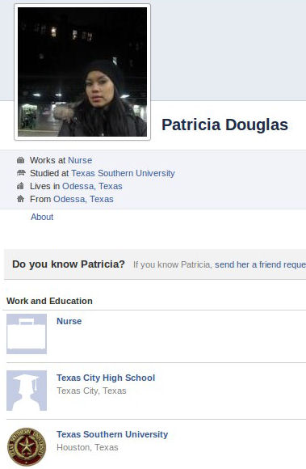Open the Odessa, Texas link after Lives in

pyautogui.click(x=92, y=186)
